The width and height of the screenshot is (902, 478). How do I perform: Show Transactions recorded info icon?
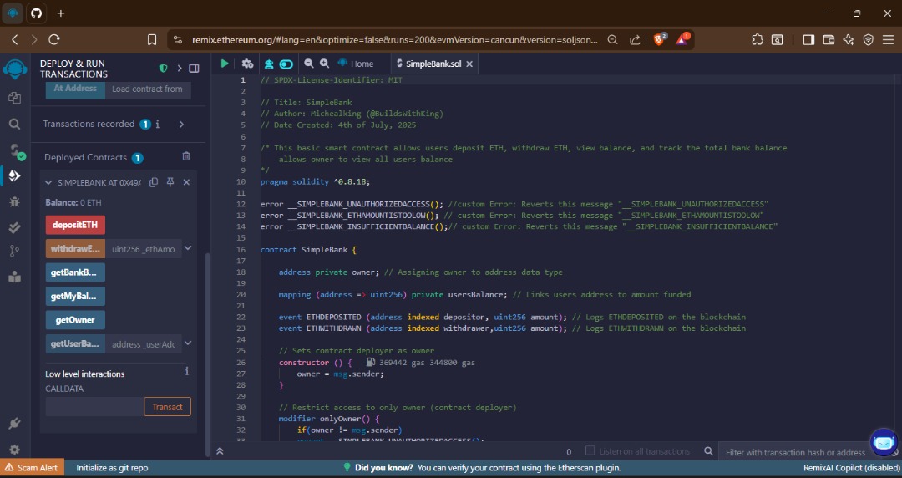click(158, 124)
